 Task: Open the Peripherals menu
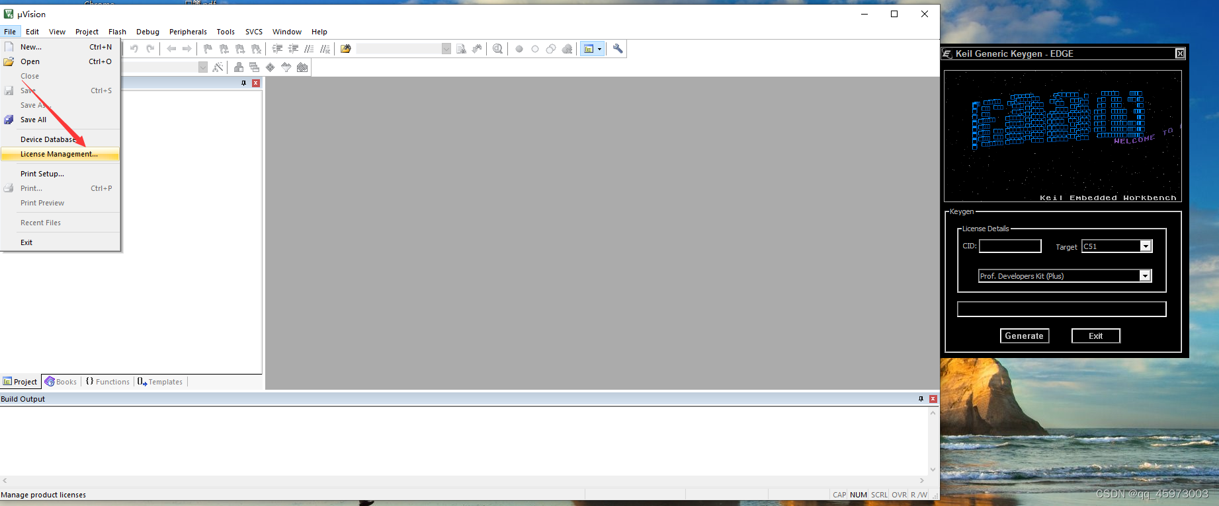tap(188, 32)
